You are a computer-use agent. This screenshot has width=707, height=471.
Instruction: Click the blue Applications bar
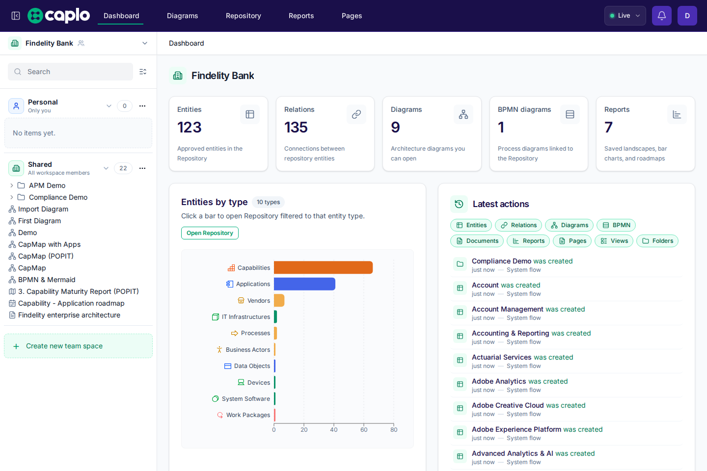(x=304, y=284)
